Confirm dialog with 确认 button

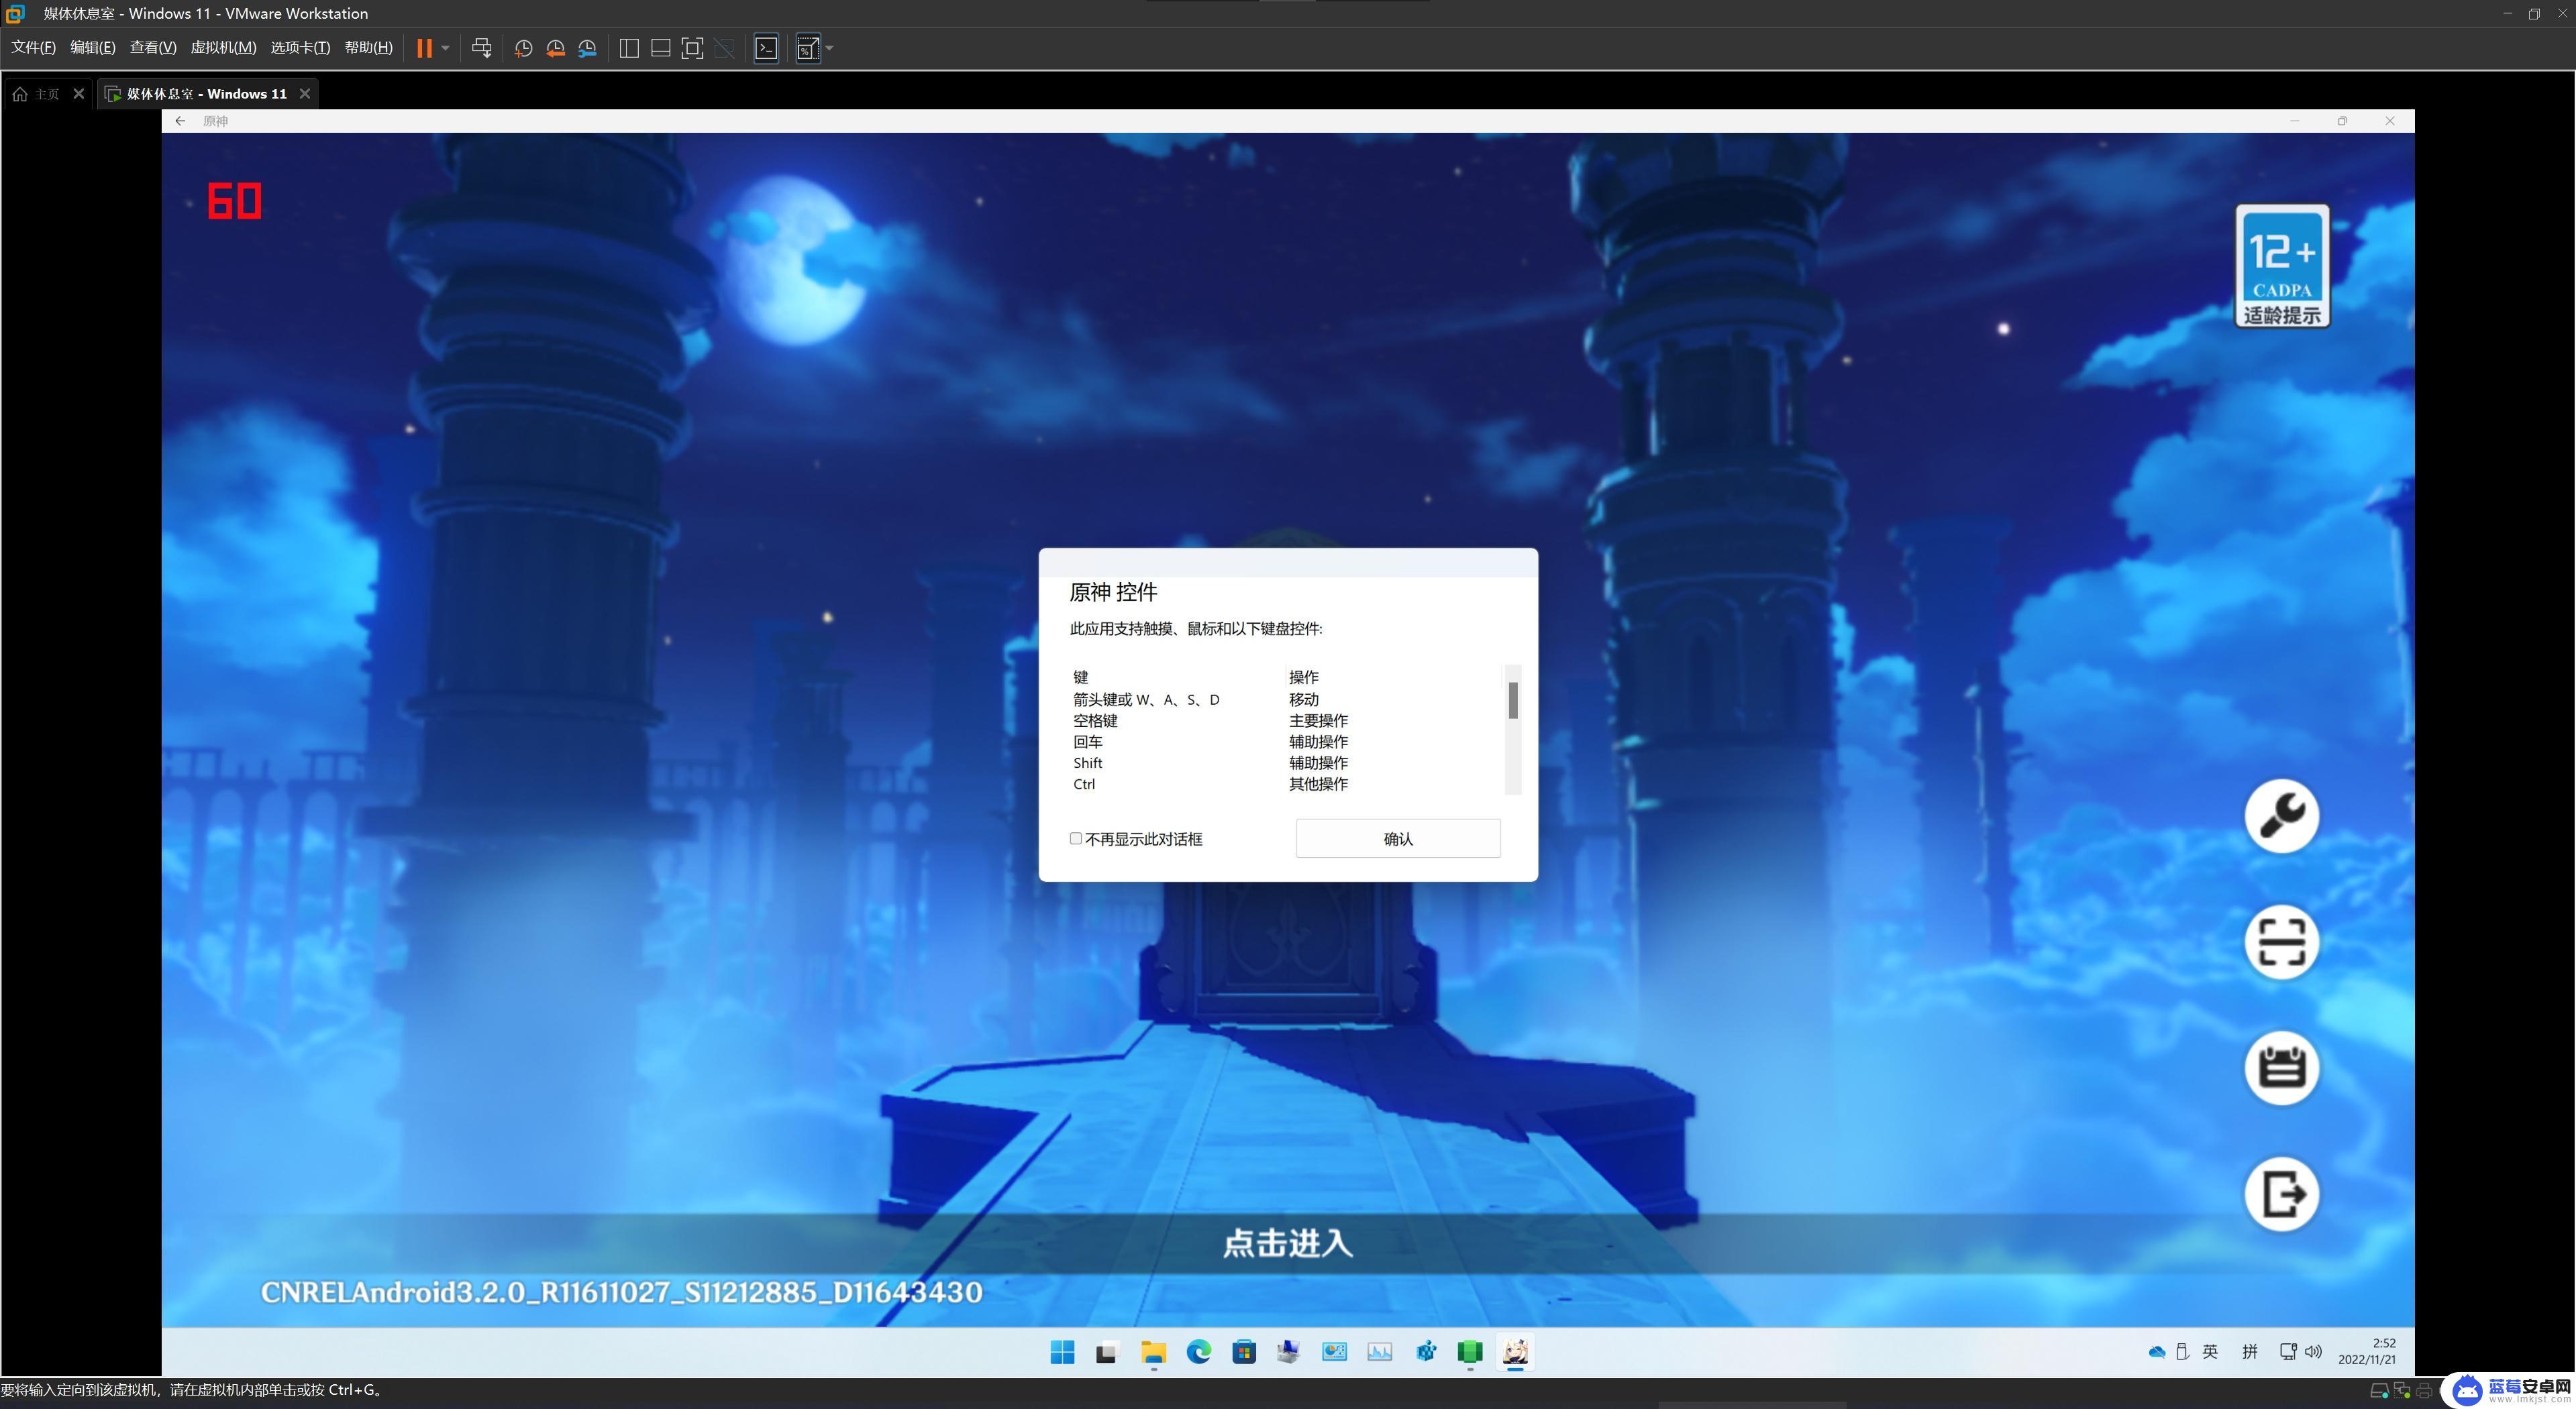(x=1398, y=838)
